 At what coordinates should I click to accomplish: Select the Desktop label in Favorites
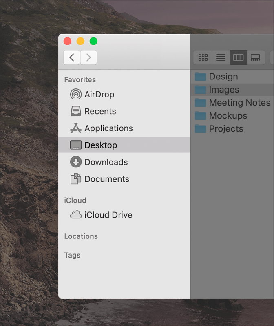pos(101,145)
